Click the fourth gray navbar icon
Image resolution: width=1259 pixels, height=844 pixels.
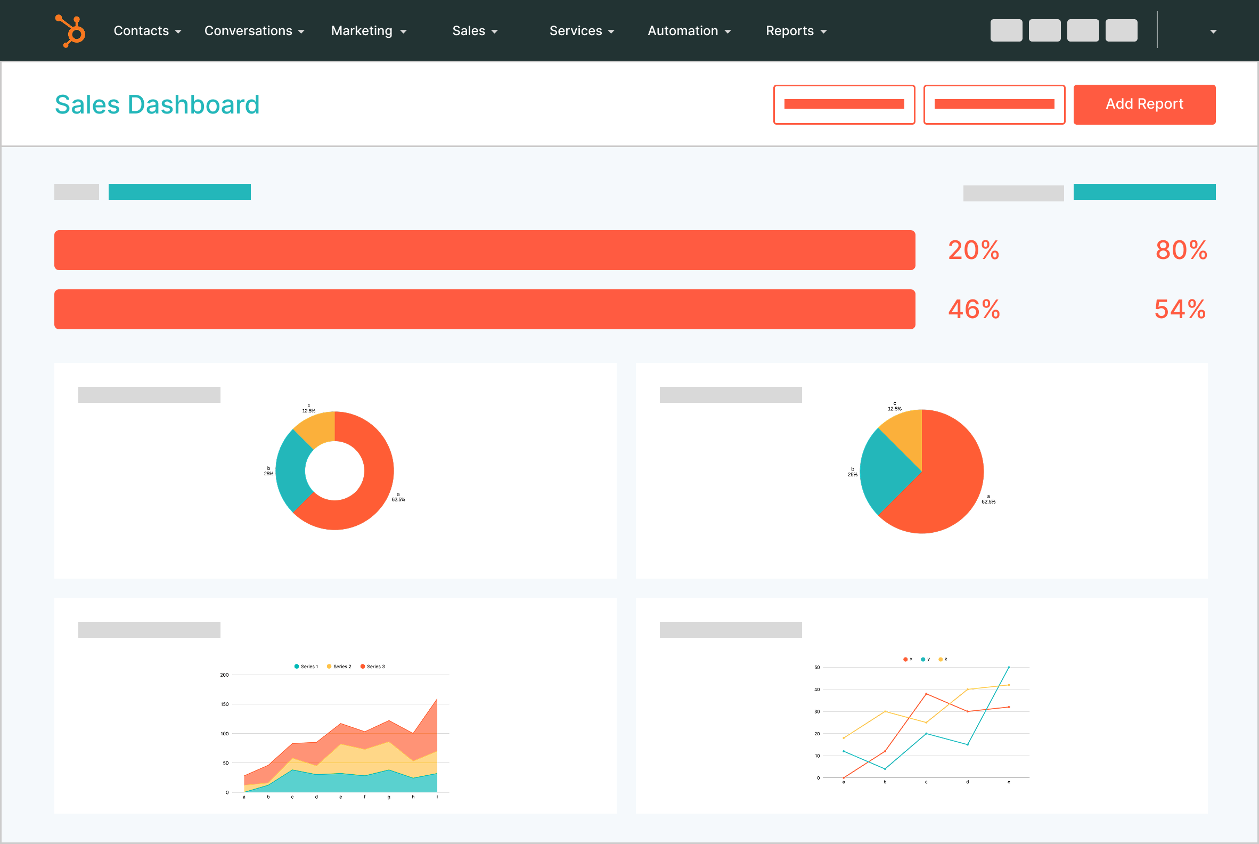point(1121,30)
